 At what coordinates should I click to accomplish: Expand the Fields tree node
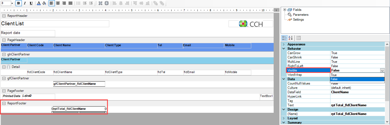[x=285, y=10]
